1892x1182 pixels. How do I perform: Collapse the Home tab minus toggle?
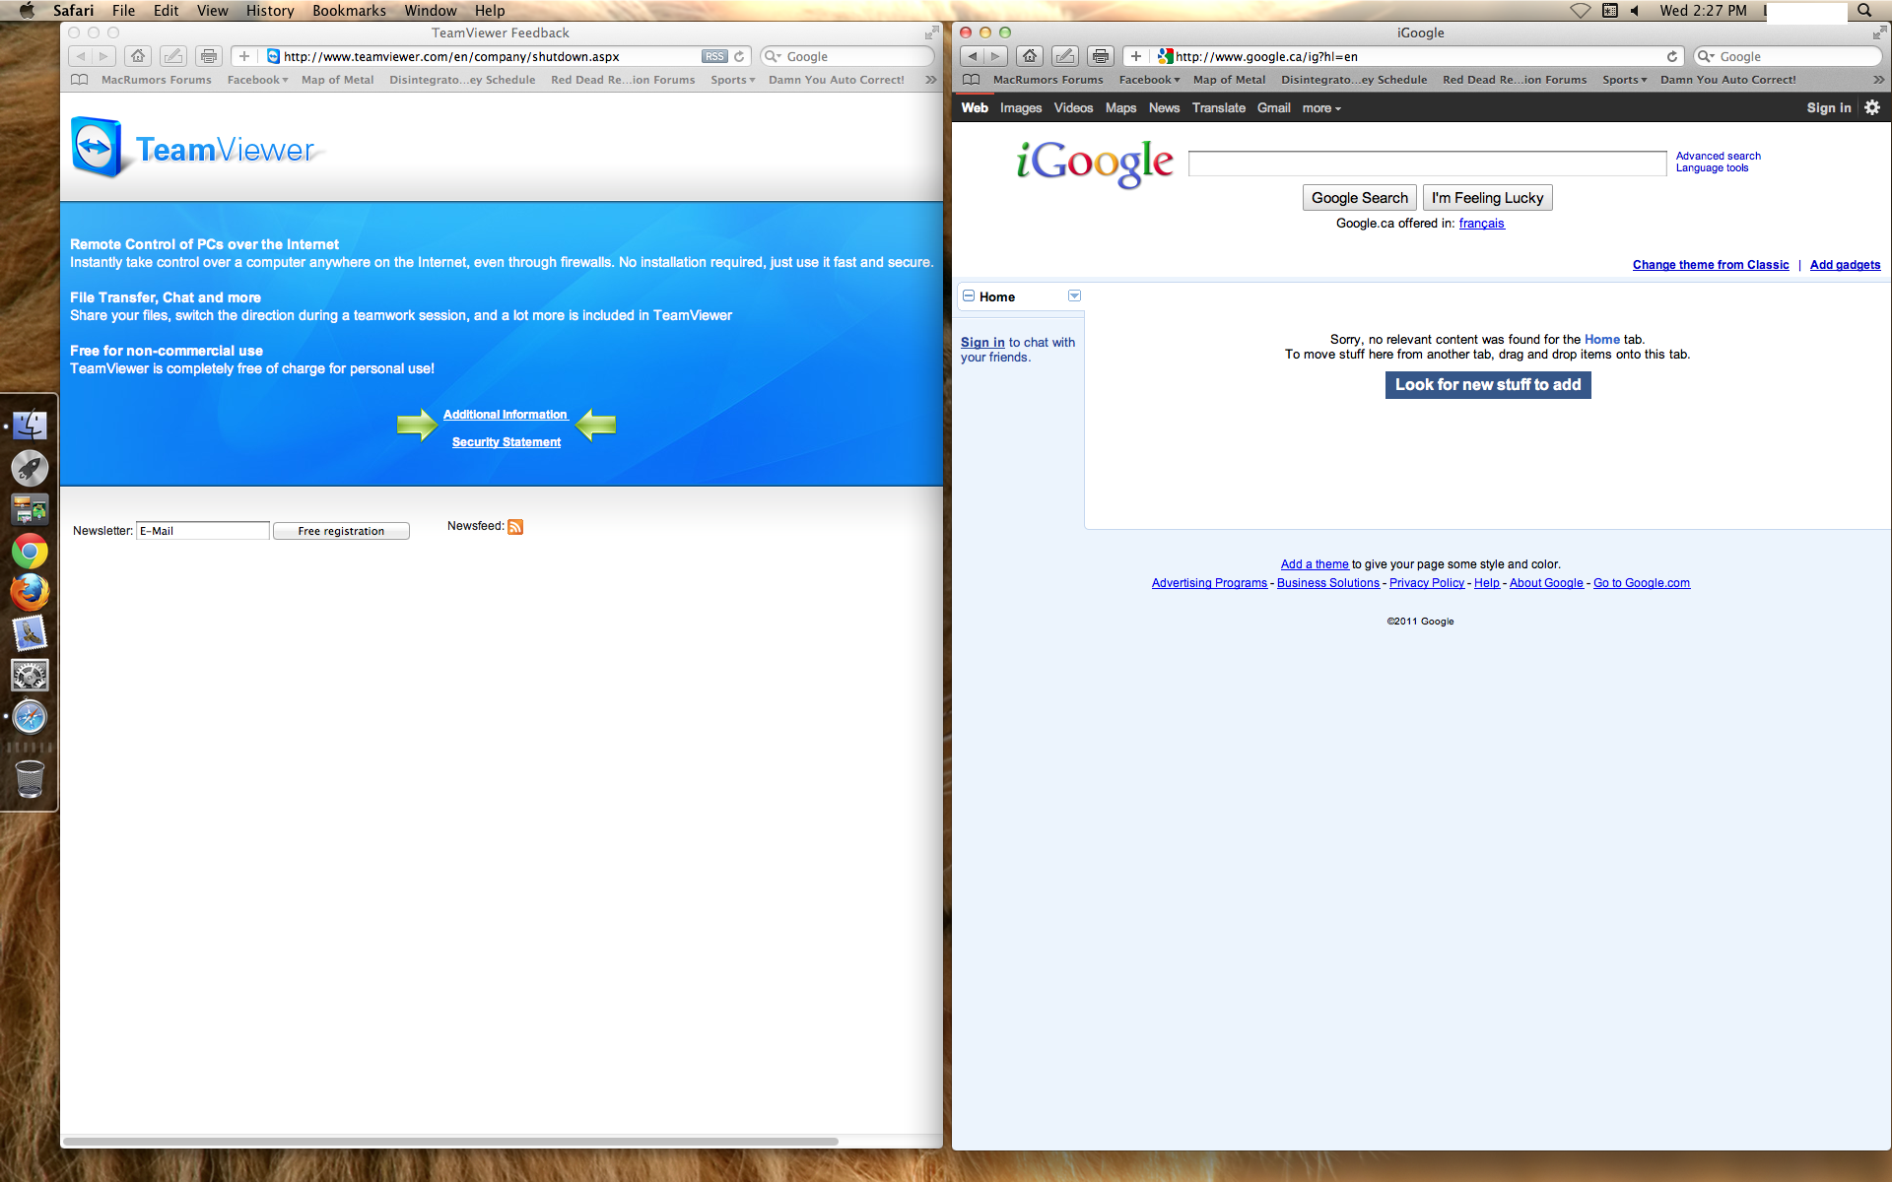[969, 295]
